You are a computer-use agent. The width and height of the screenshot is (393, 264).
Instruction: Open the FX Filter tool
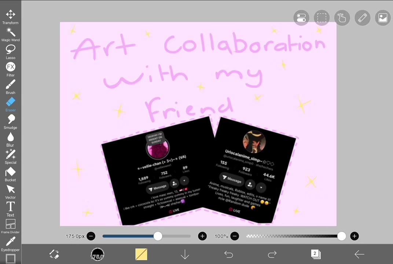click(x=10, y=69)
